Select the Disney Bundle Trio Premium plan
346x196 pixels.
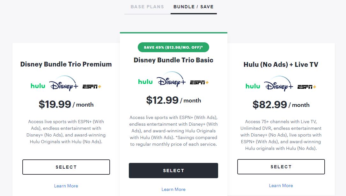point(66,167)
